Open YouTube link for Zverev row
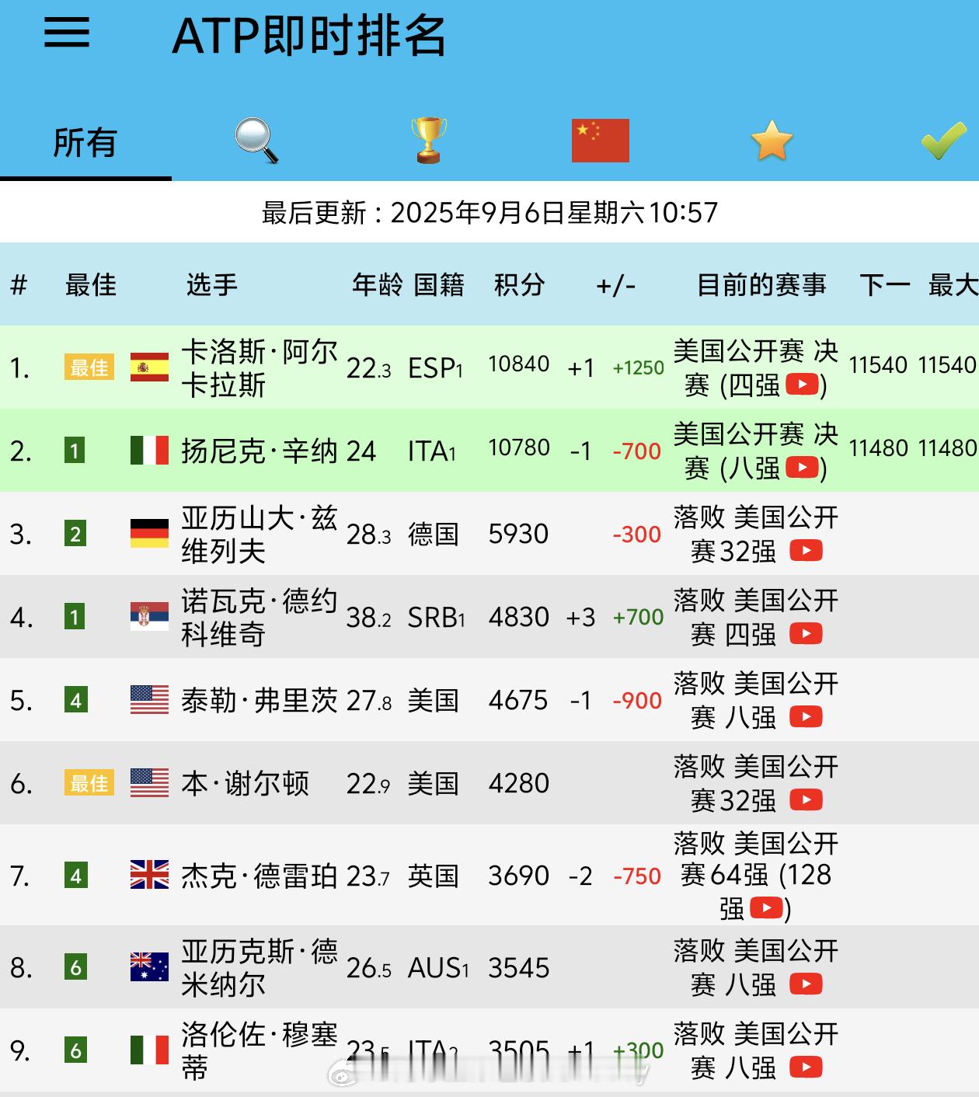The width and height of the screenshot is (979, 1097). [807, 551]
